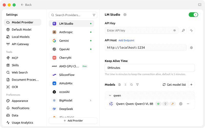Go Back with the arrow button
The height and width of the screenshot is (128, 205).
pyautogui.click(x=26, y=5)
